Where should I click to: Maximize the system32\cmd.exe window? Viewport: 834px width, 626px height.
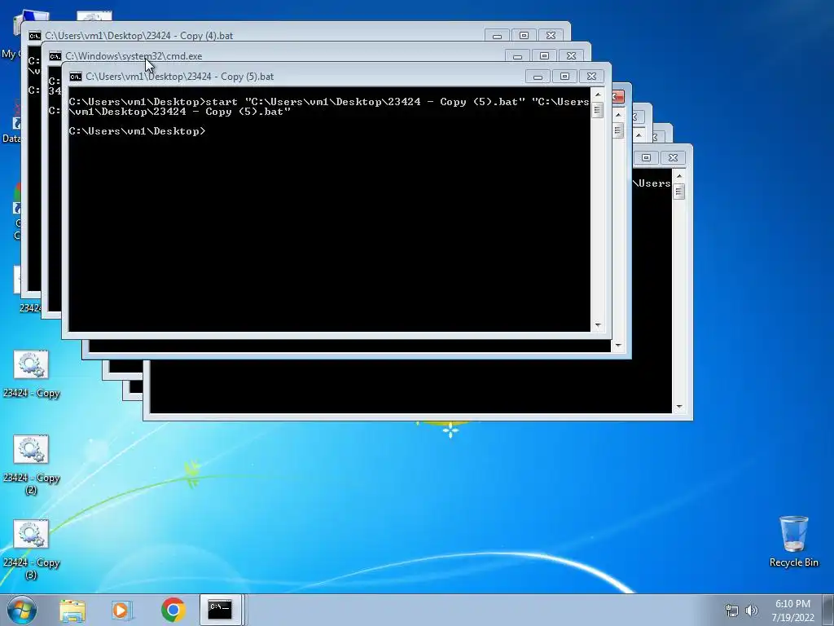544,56
